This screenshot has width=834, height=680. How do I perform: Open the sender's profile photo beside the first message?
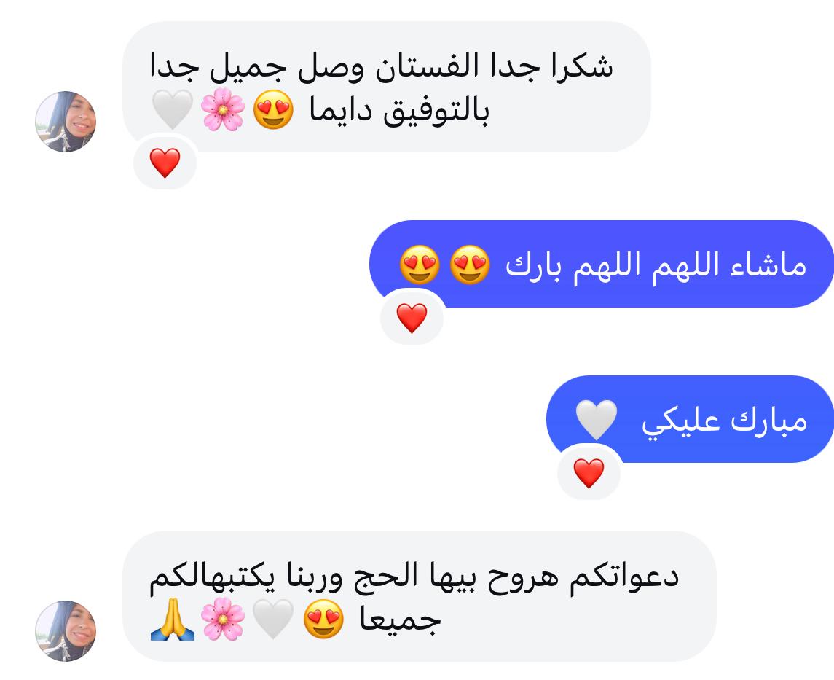point(66,121)
